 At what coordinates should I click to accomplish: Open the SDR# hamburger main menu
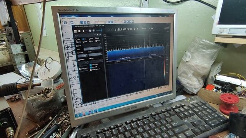tap(75, 31)
